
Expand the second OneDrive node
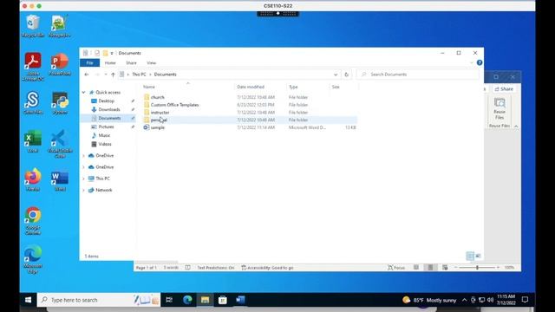click(83, 167)
